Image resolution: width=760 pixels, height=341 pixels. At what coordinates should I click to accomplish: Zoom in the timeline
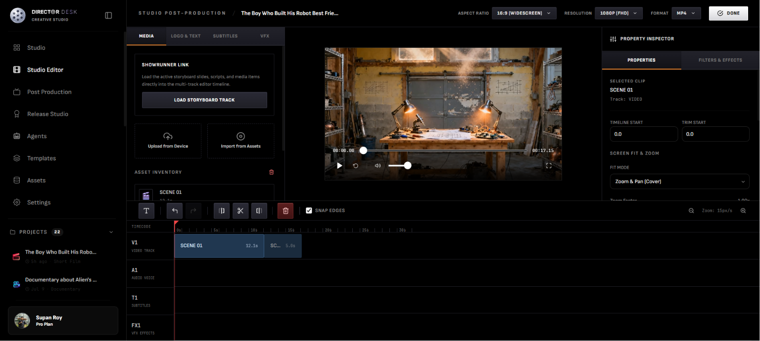(x=743, y=211)
